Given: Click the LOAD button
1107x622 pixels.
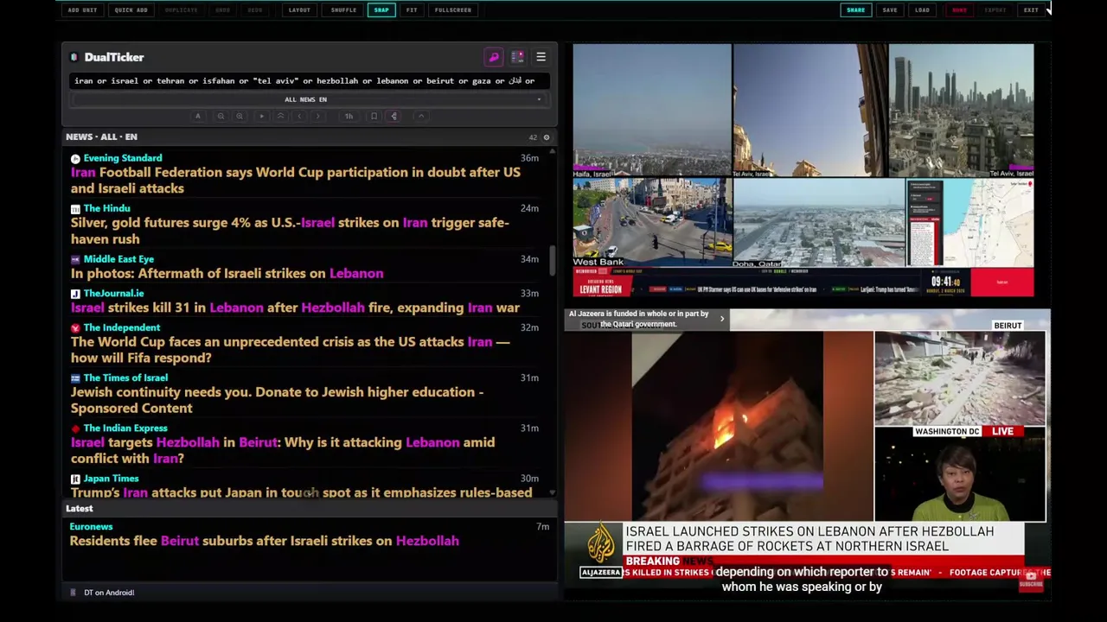Looking at the screenshot, I should coord(923,10).
